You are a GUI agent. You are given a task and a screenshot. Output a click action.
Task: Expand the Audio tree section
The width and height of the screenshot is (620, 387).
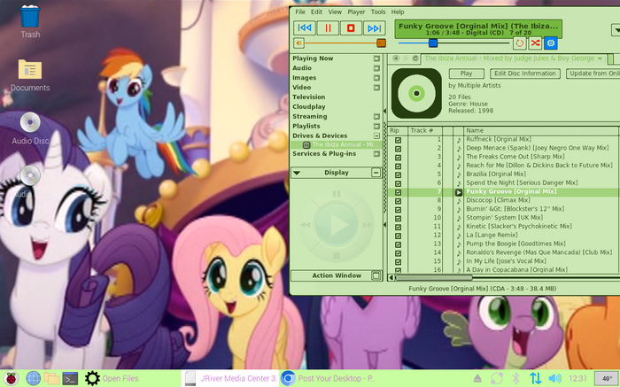376,68
